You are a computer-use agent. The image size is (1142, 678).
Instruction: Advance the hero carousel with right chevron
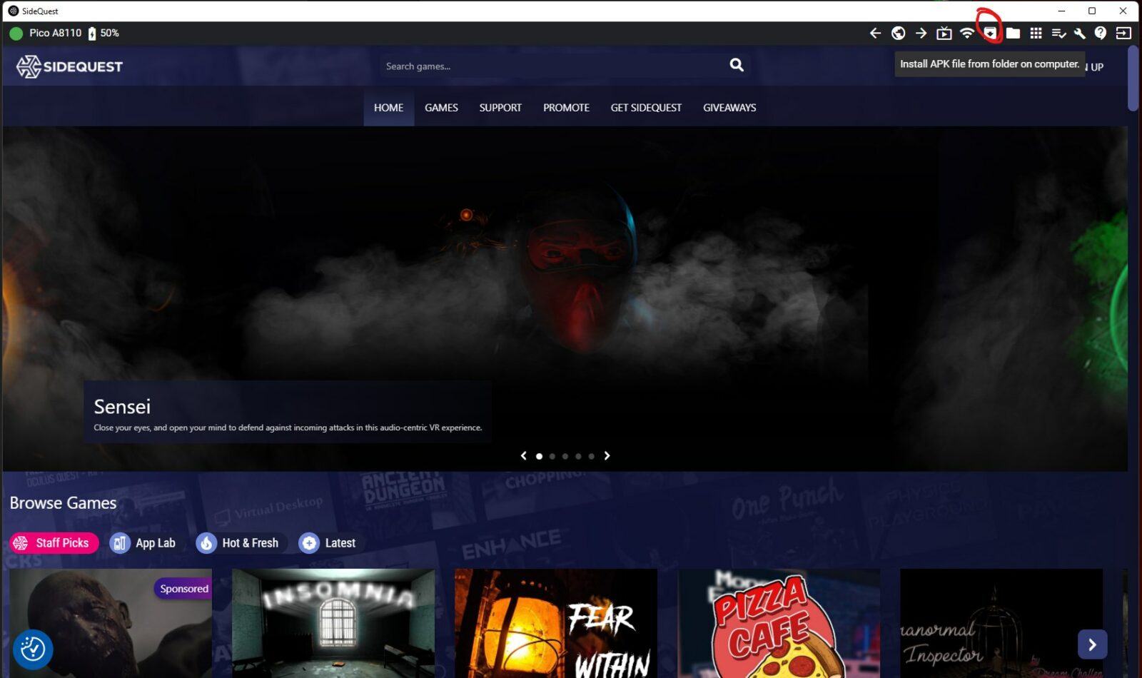pyautogui.click(x=607, y=456)
